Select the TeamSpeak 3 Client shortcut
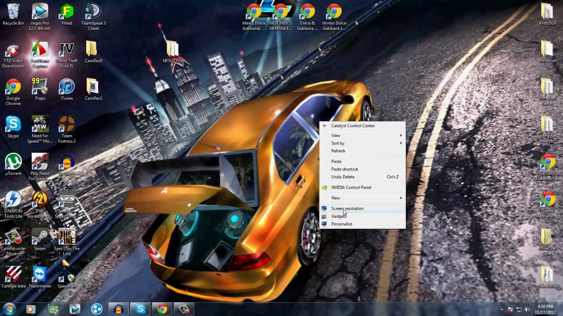Image resolution: width=563 pixels, height=316 pixels. coord(93,17)
